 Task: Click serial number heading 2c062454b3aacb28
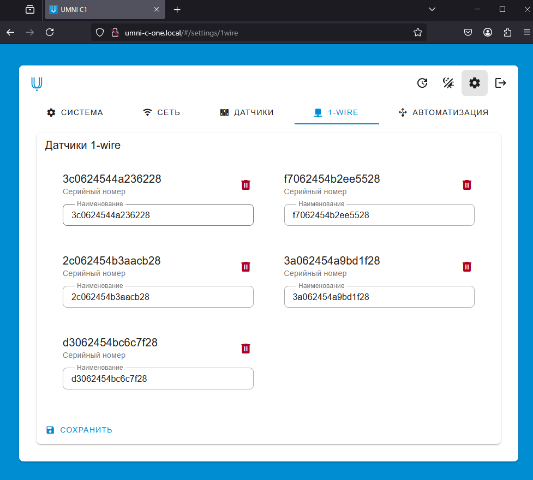coord(111,261)
